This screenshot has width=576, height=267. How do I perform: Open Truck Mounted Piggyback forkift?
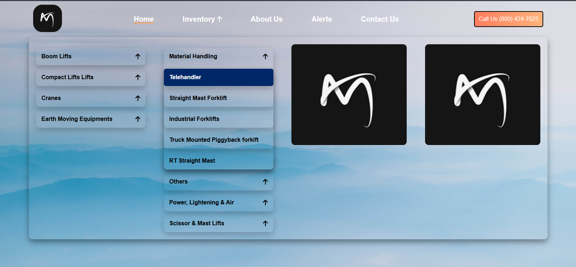[219, 140]
